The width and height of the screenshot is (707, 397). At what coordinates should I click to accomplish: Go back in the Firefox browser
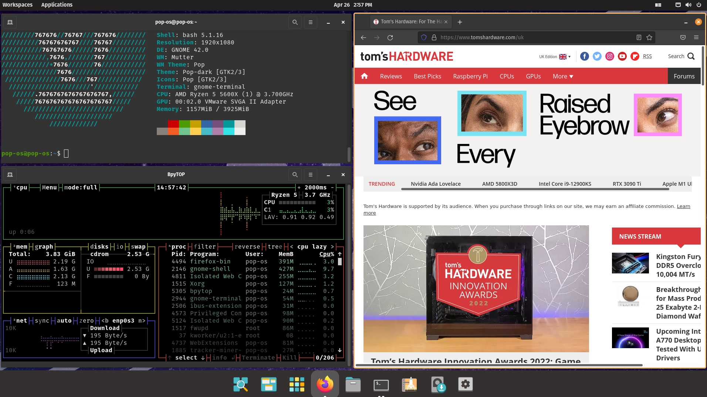[x=363, y=37]
